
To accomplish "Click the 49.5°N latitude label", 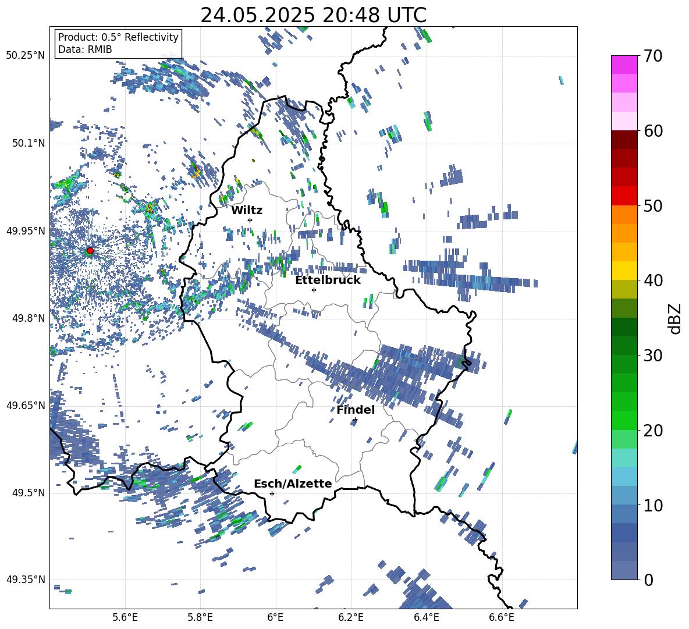I will tap(28, 493).
